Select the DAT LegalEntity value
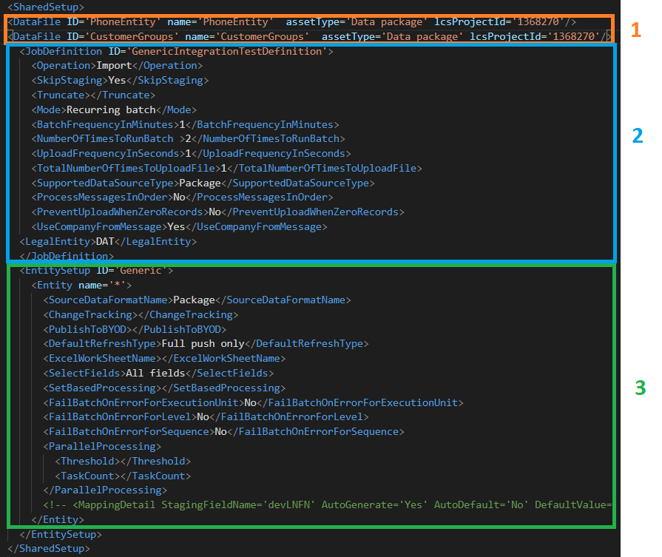The height and width of the screenshot is (557, 662). point(104,241)
